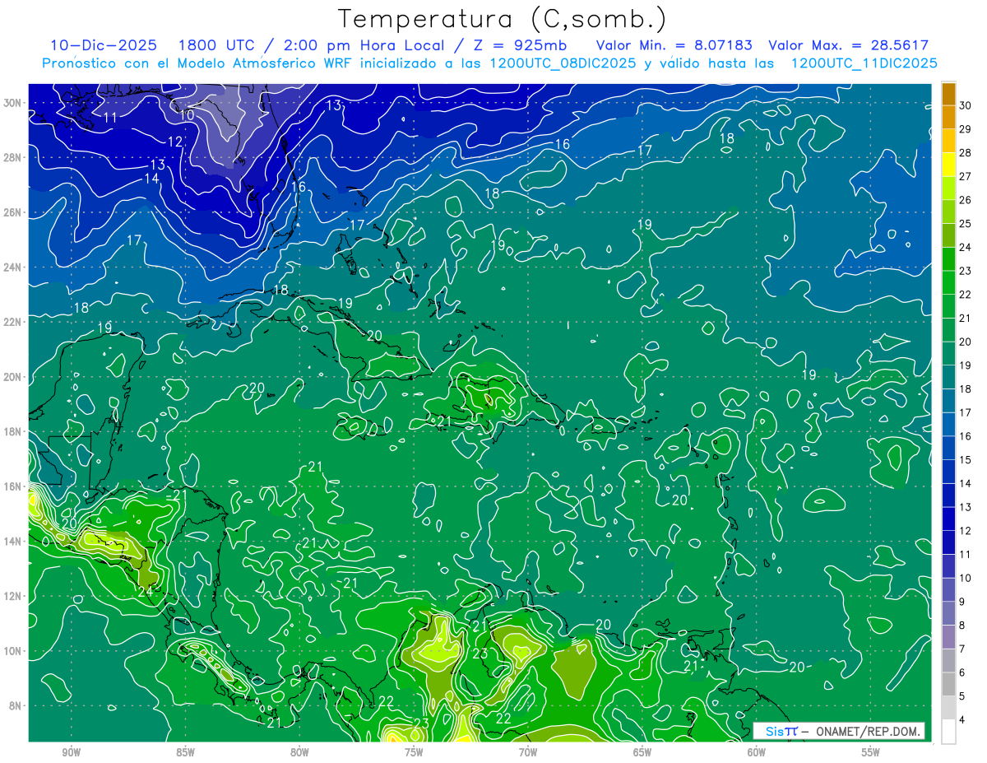
Task: Click the "65W" longitude label
Action: click(x=642, y=752)
